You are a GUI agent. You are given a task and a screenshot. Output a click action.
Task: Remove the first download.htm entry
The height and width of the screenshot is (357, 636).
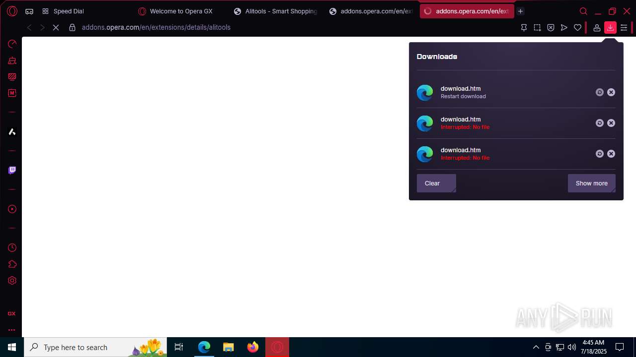point(611,92)
